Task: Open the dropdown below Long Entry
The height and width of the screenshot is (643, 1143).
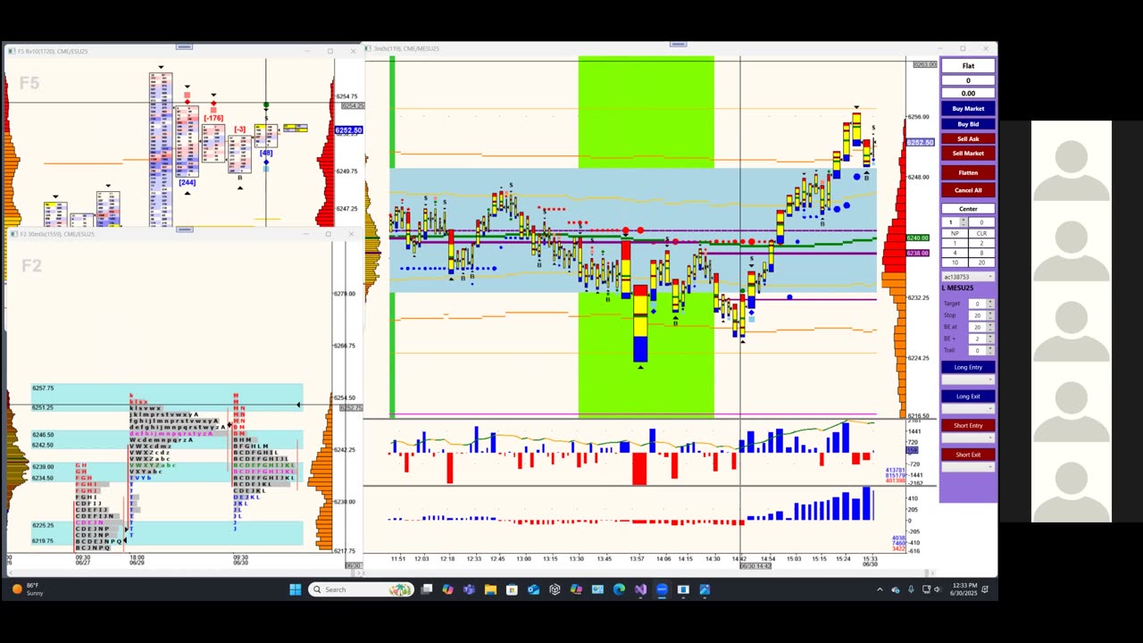Action: tap(968, 380)
